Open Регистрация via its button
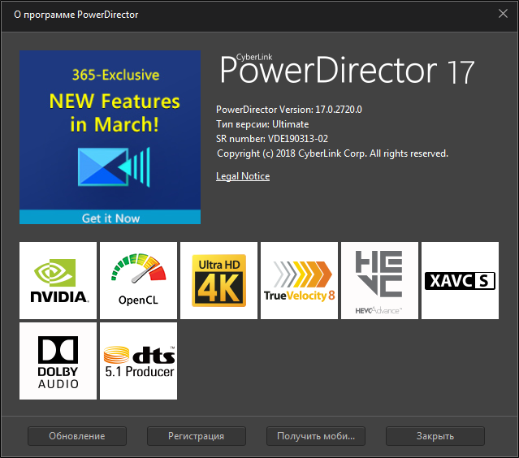The height and width of the screenshot is (458, 519). (196, 436)
